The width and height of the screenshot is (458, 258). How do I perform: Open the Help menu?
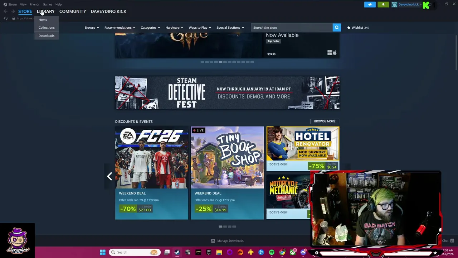click(58, 4)
